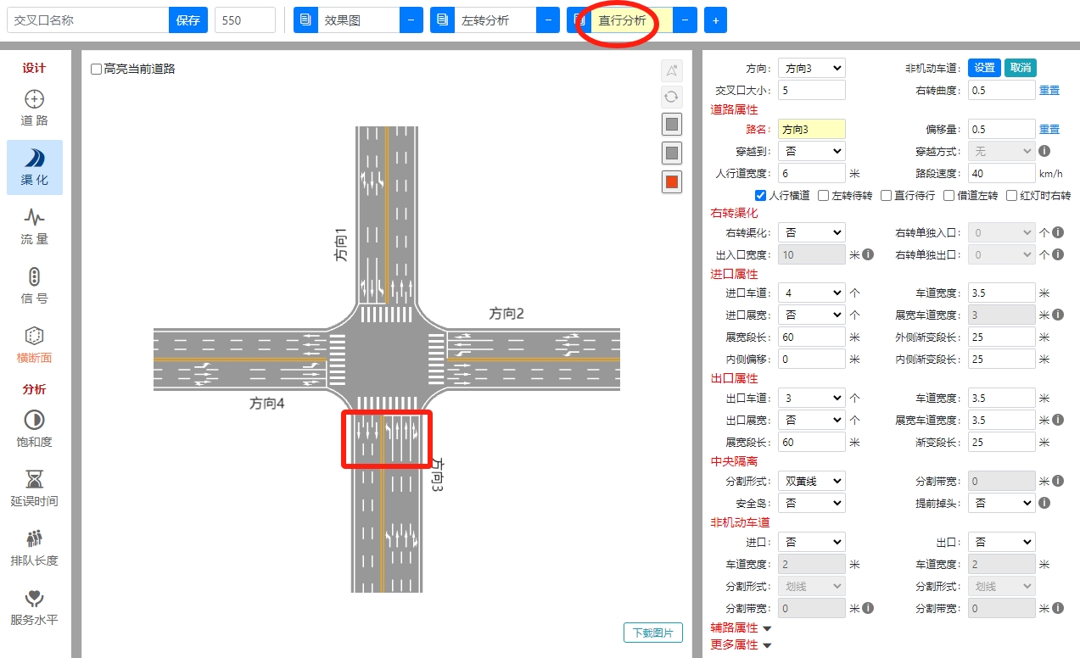The width and height of the screenshot is (1080, 658).
Task: Click the 路段速度 input field
Action: [x=1001, y=173]
